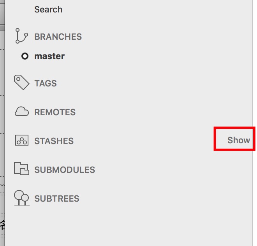Click the sidebar's right edge divider
The height and width of the screenshot is (246, 257).
click(x=252, y=123)
